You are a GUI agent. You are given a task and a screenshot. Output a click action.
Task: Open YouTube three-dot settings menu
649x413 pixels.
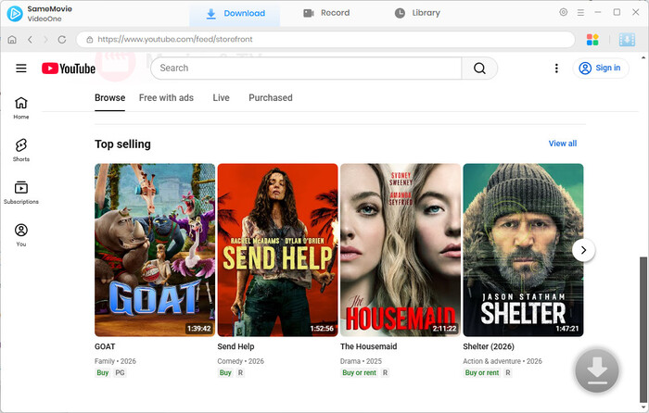click(x=556, y=69)
